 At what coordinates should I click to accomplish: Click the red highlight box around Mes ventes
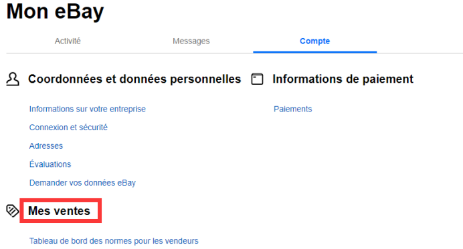[x=60, y=210]
